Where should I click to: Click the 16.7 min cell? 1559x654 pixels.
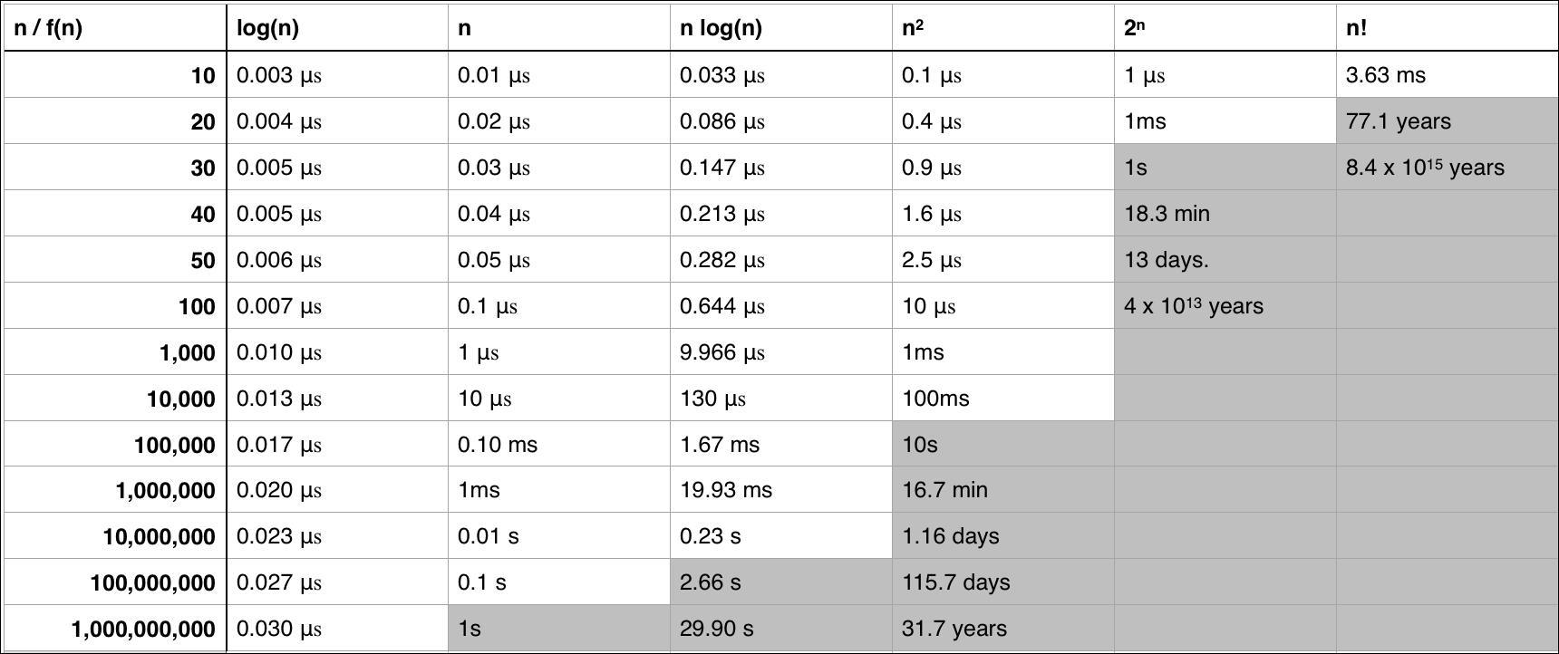point(1002,490)
